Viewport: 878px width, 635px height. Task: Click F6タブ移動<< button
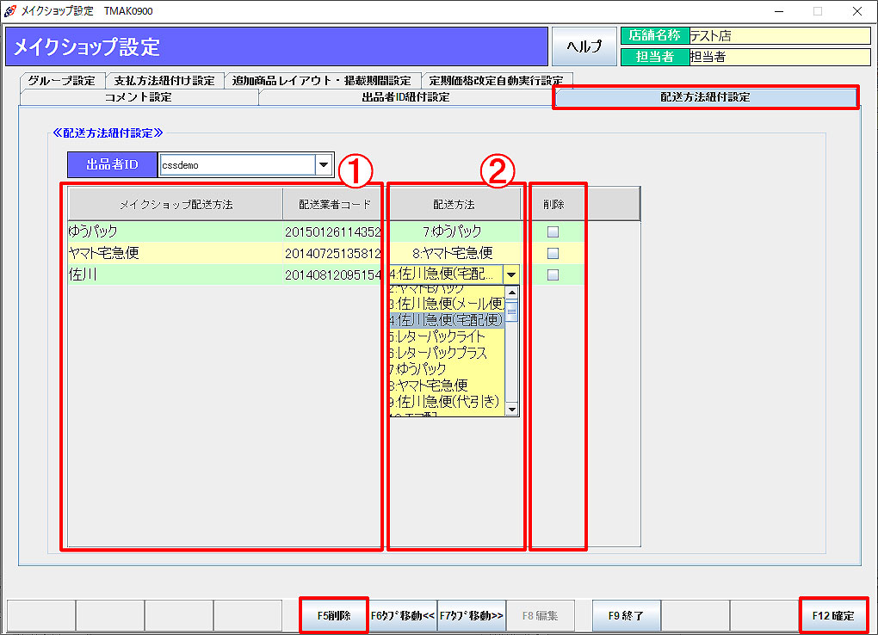[x=403, y=615]
